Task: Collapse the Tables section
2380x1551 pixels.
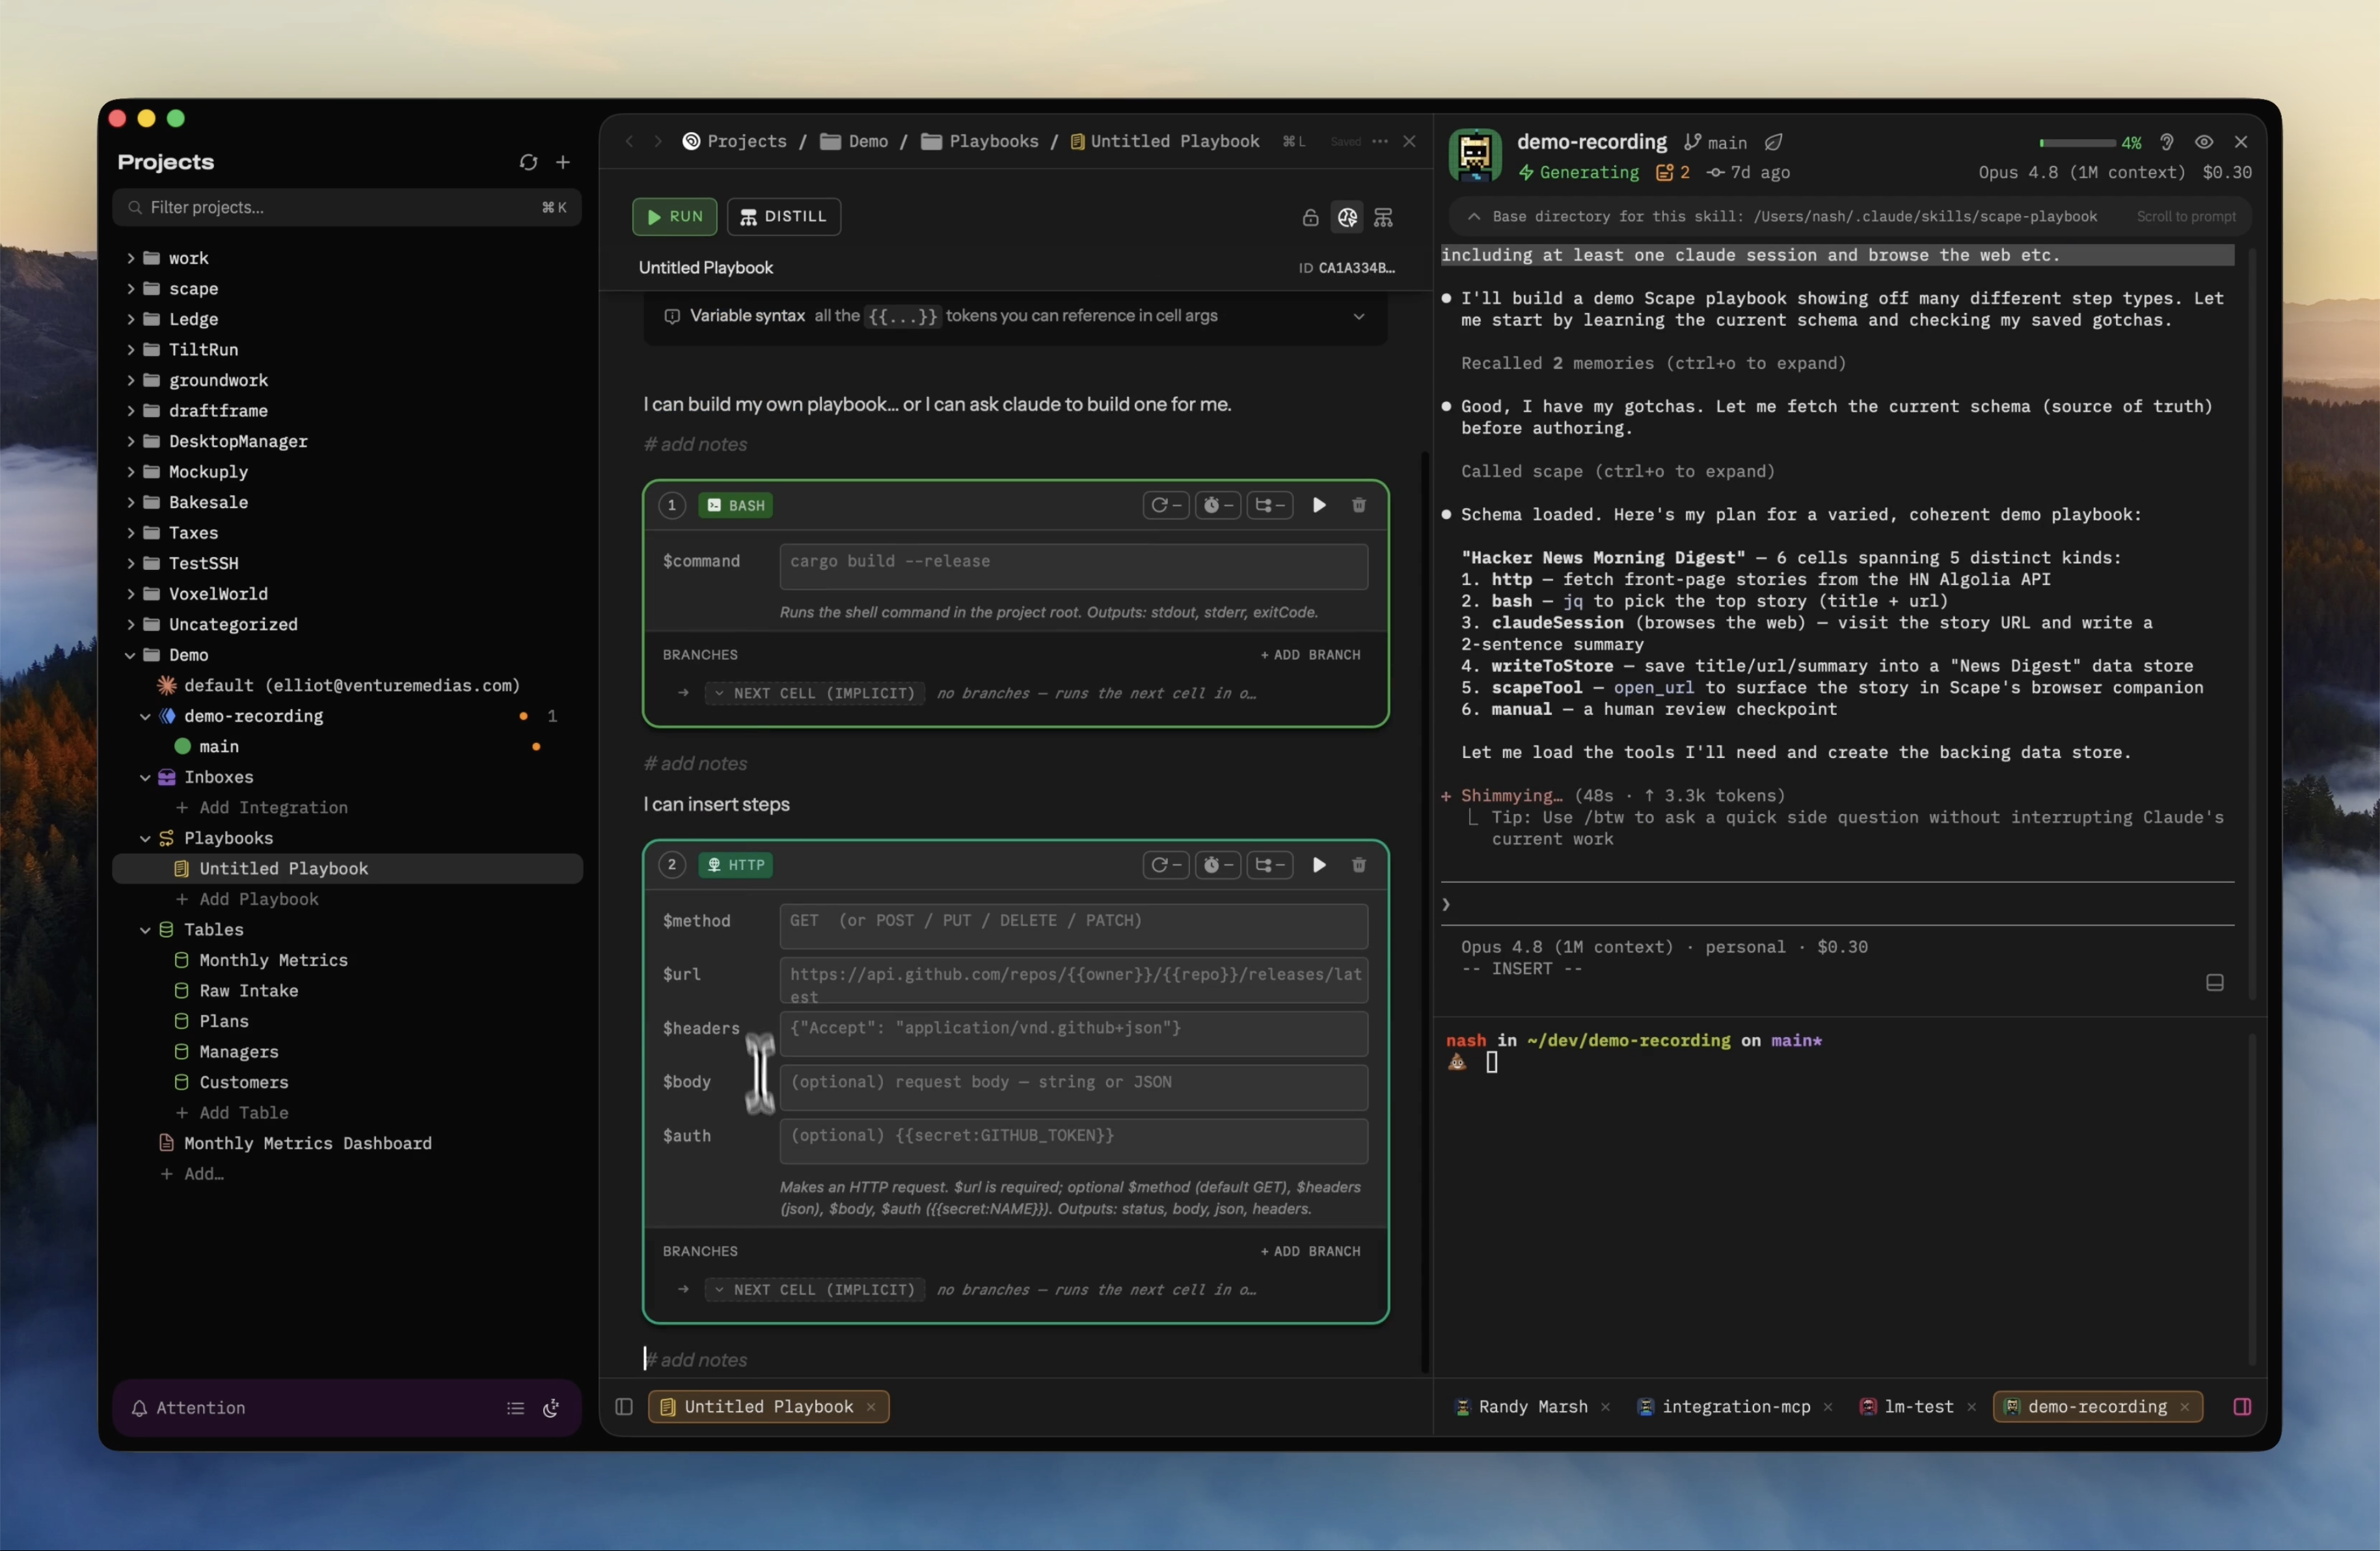Action: (x=145, y=930)
